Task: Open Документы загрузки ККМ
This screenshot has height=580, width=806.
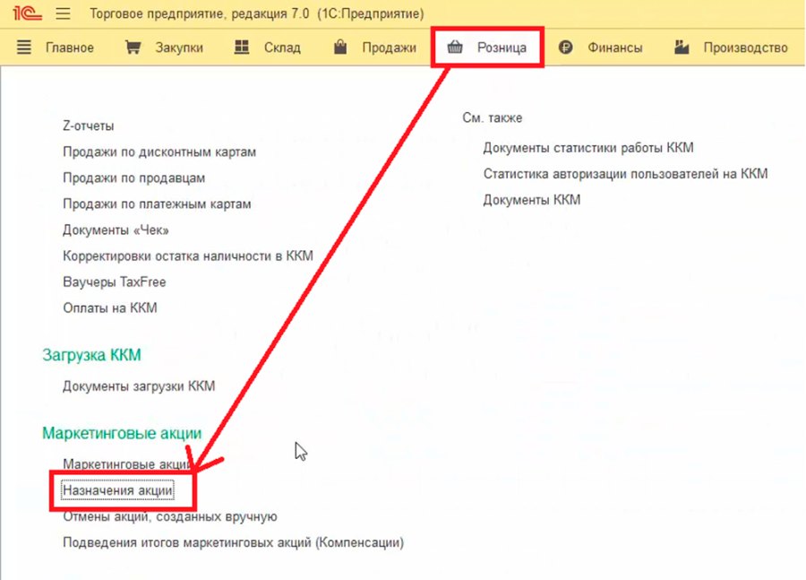Action: 139,386
